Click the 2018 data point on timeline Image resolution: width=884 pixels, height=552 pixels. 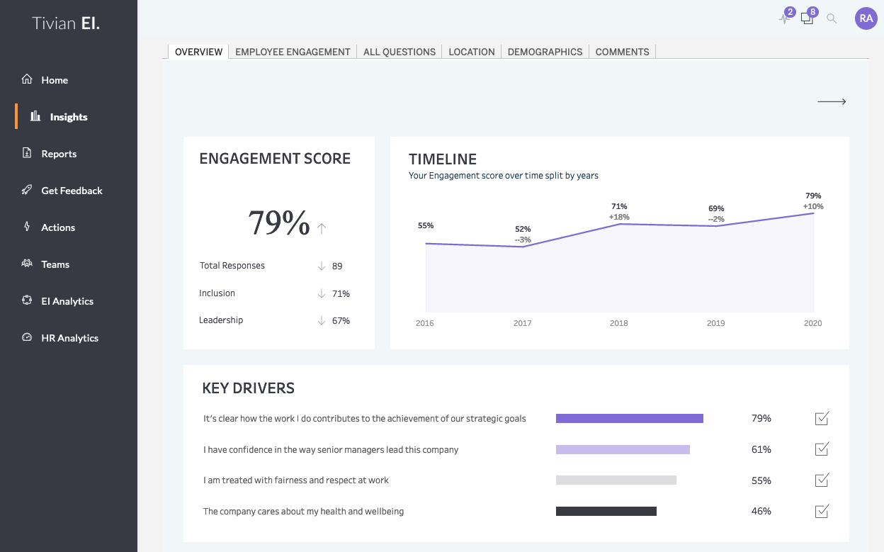[x=619, y=224]
